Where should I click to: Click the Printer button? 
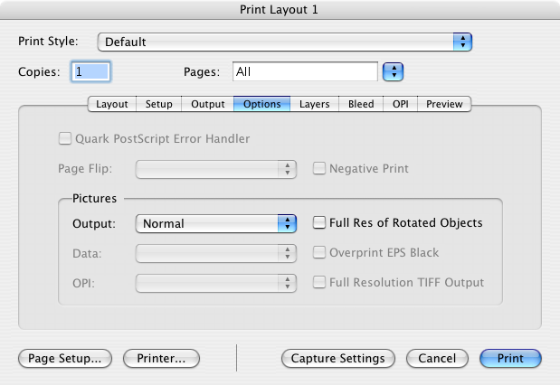pyautogui.click(x=161, y=358)
